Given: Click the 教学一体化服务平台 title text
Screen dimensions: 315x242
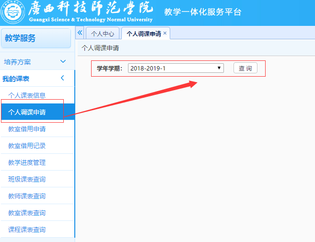Looking at the screenshot, I should pos(202,12).
